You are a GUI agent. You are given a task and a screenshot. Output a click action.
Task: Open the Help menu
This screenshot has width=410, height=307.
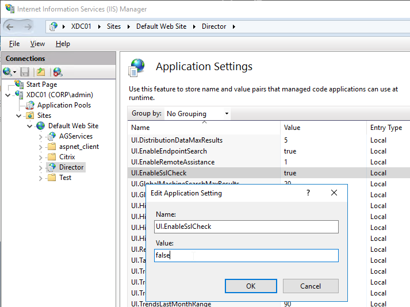click(x=63, y=44)
